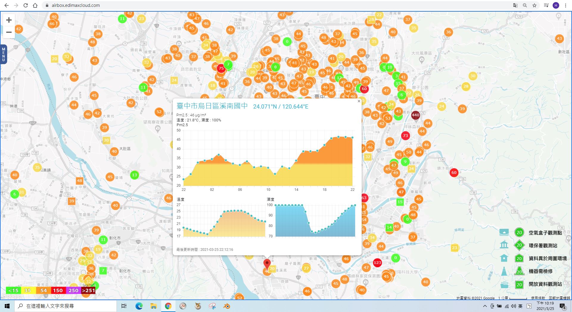This screenshot has height=312, width=572.
Task: Select the red 123 marker
Action: click(x=377, y=262)
